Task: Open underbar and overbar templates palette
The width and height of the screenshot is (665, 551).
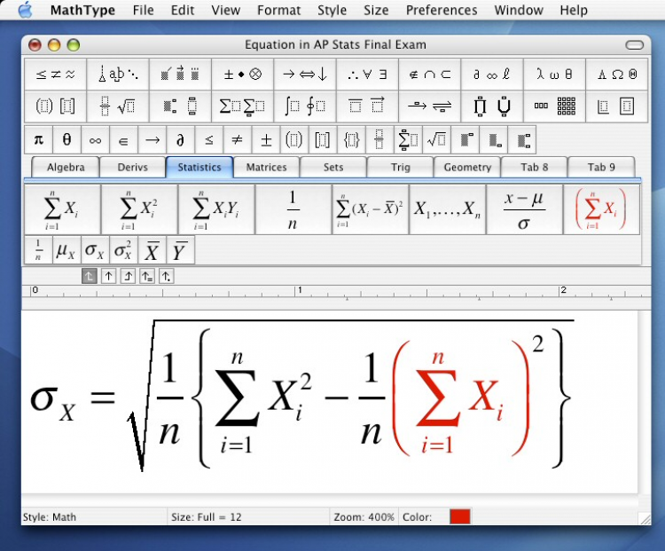Action: 367,106
